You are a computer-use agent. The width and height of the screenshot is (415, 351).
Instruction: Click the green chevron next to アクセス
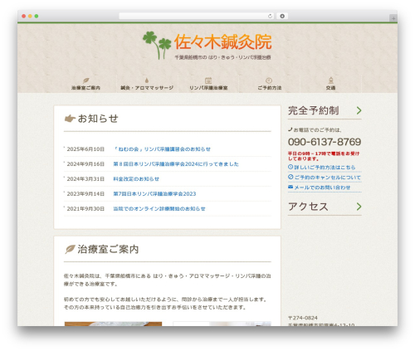[x=359, y=207]
